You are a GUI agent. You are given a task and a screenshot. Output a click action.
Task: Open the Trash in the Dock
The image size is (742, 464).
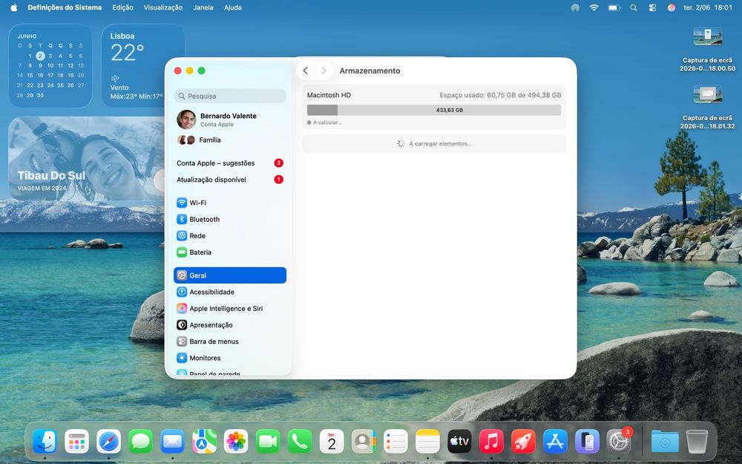697,441
